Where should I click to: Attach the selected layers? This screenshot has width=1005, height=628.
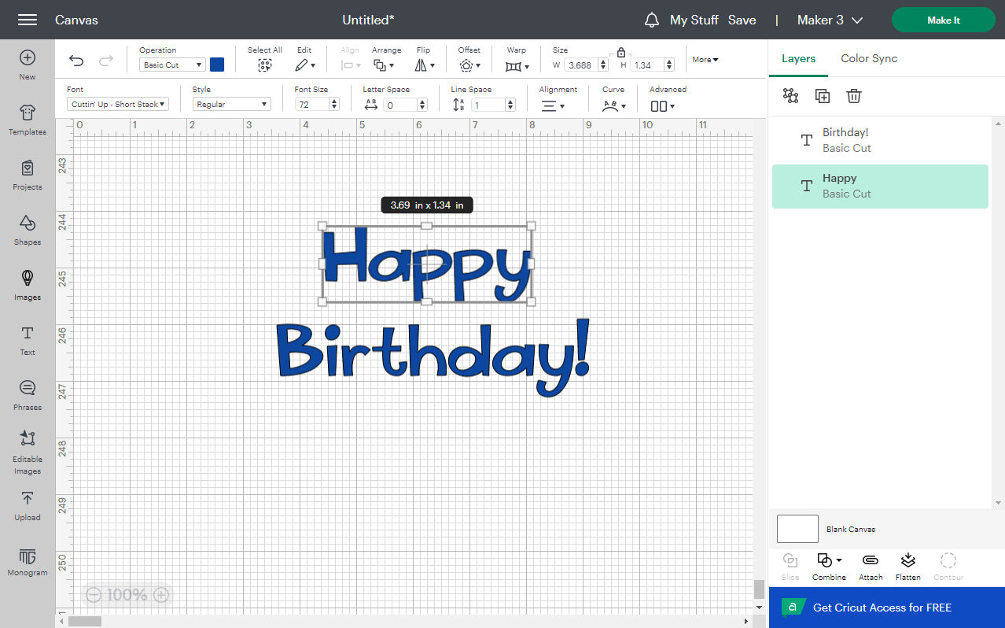tap(870, 566)
